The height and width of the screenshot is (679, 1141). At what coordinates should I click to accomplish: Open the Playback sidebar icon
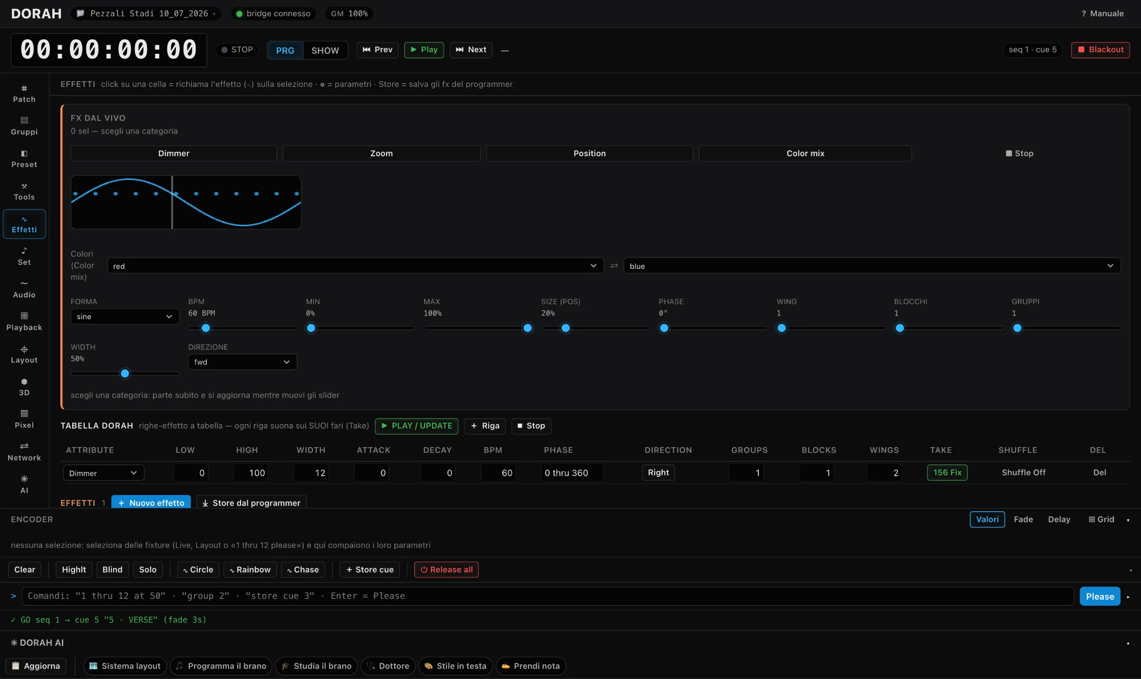coord(24,322)
